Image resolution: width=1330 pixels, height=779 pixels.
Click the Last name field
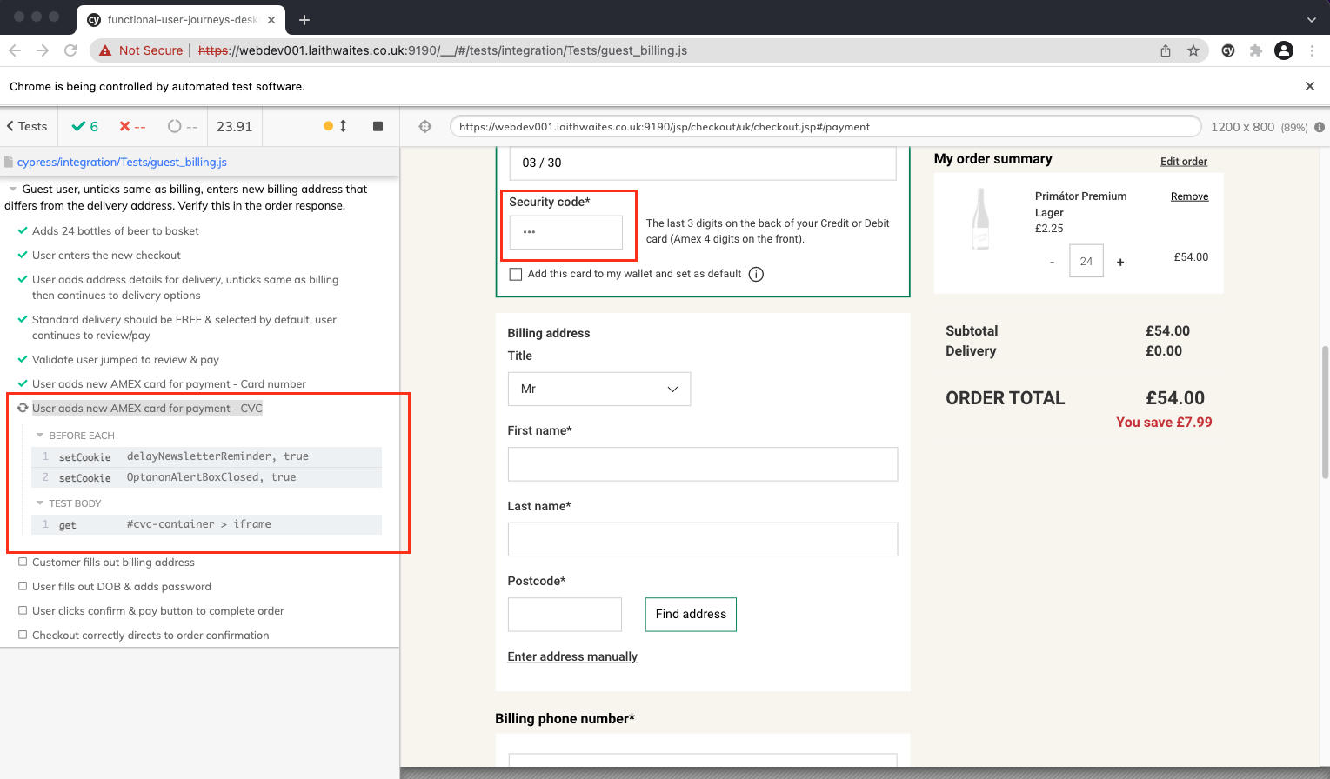(x=703, y=539)
